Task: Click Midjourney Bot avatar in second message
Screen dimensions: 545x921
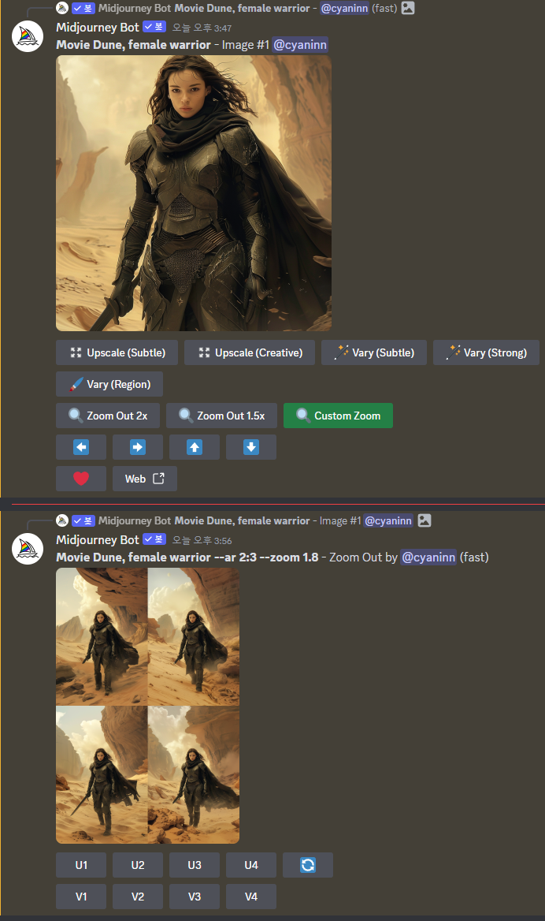Action: pyautogui.click(x=28, y=549)
